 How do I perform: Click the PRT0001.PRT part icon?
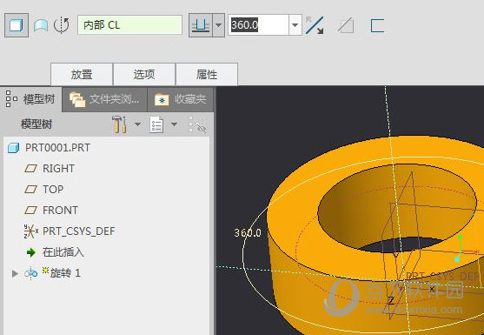pyautogui.click(x=13, y=148)
